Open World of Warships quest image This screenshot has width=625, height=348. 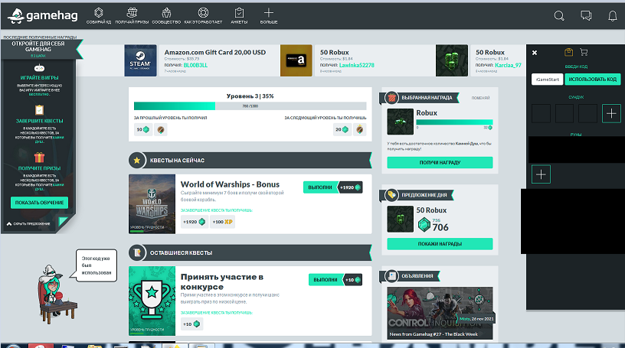point(152,204)
